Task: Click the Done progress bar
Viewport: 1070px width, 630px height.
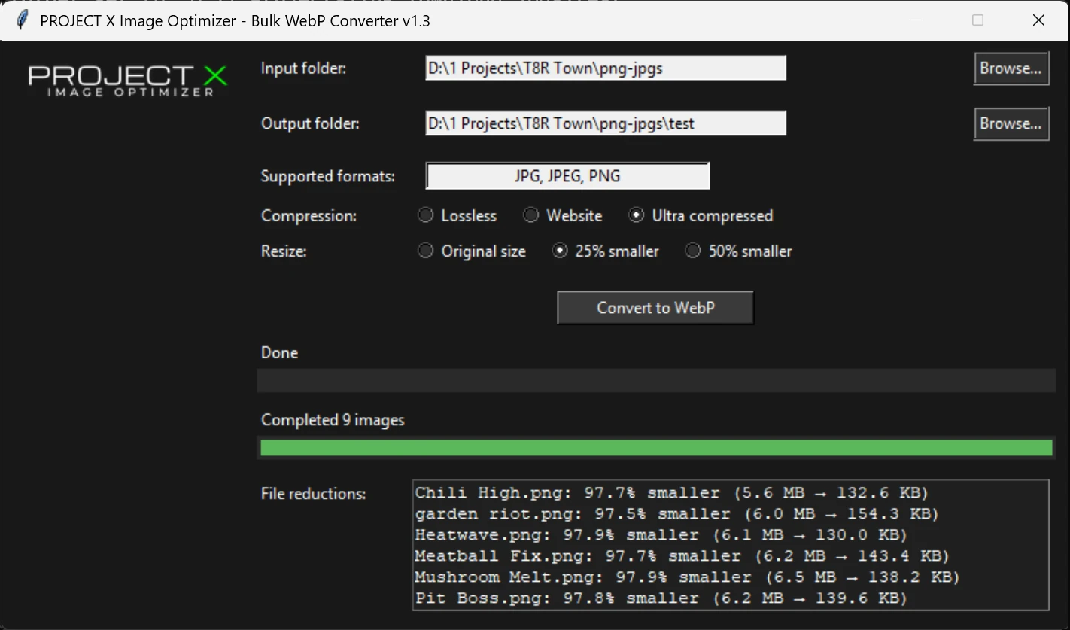Action: click(656, 381)
